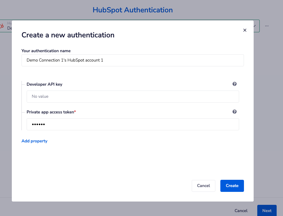
Task: Click the authentication name input field
Action: coord(133,60)
